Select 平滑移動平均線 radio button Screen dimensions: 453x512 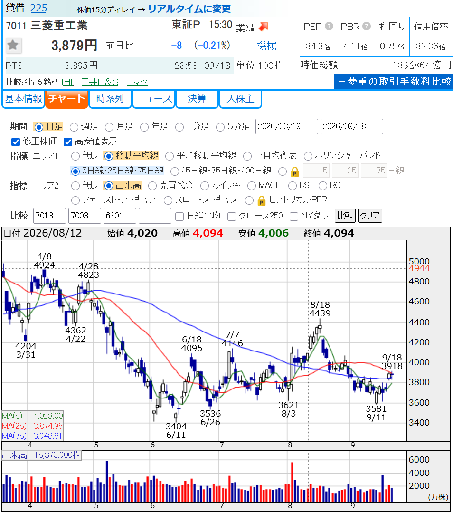[x=170, y=156]
